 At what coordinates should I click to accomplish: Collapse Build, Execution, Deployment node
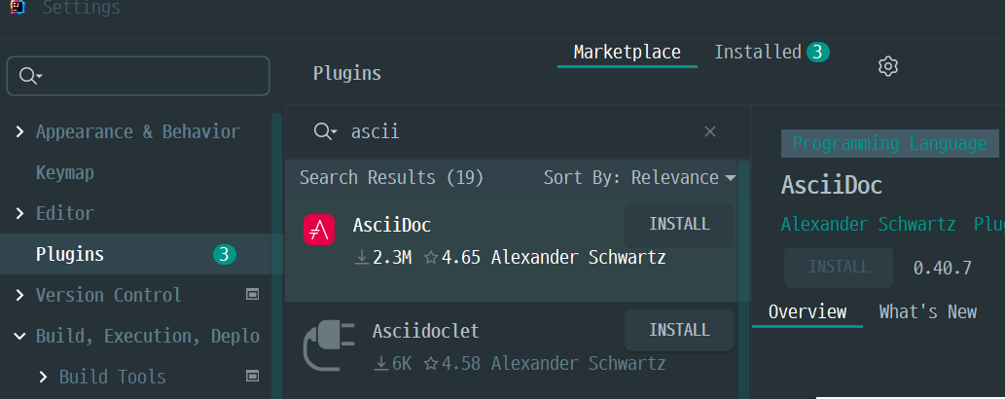(19, 336)
